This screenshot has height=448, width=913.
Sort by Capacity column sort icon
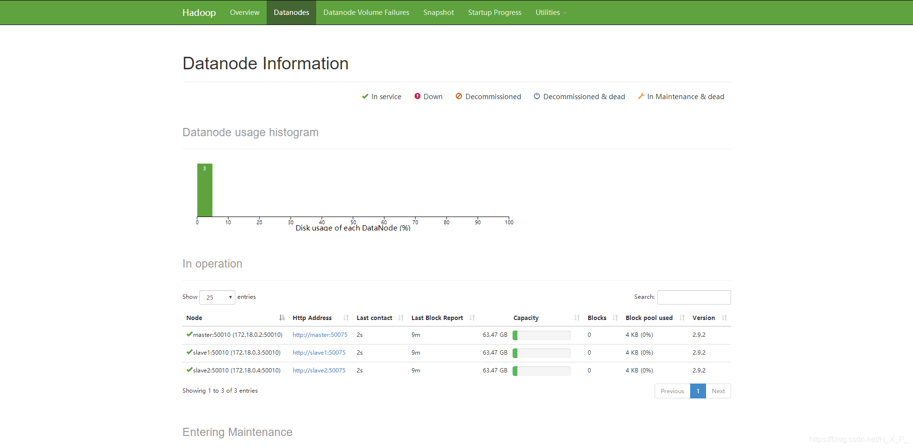[x=577, y=318]
